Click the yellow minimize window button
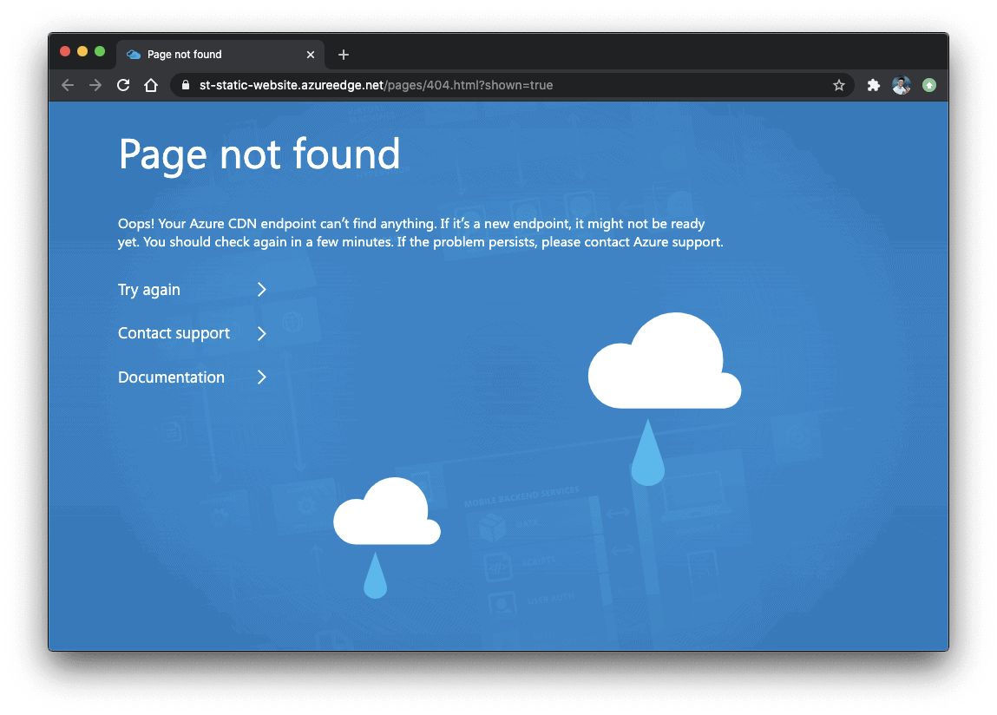The width and height of the screenshot is (997, 715). tap(82, 51)
